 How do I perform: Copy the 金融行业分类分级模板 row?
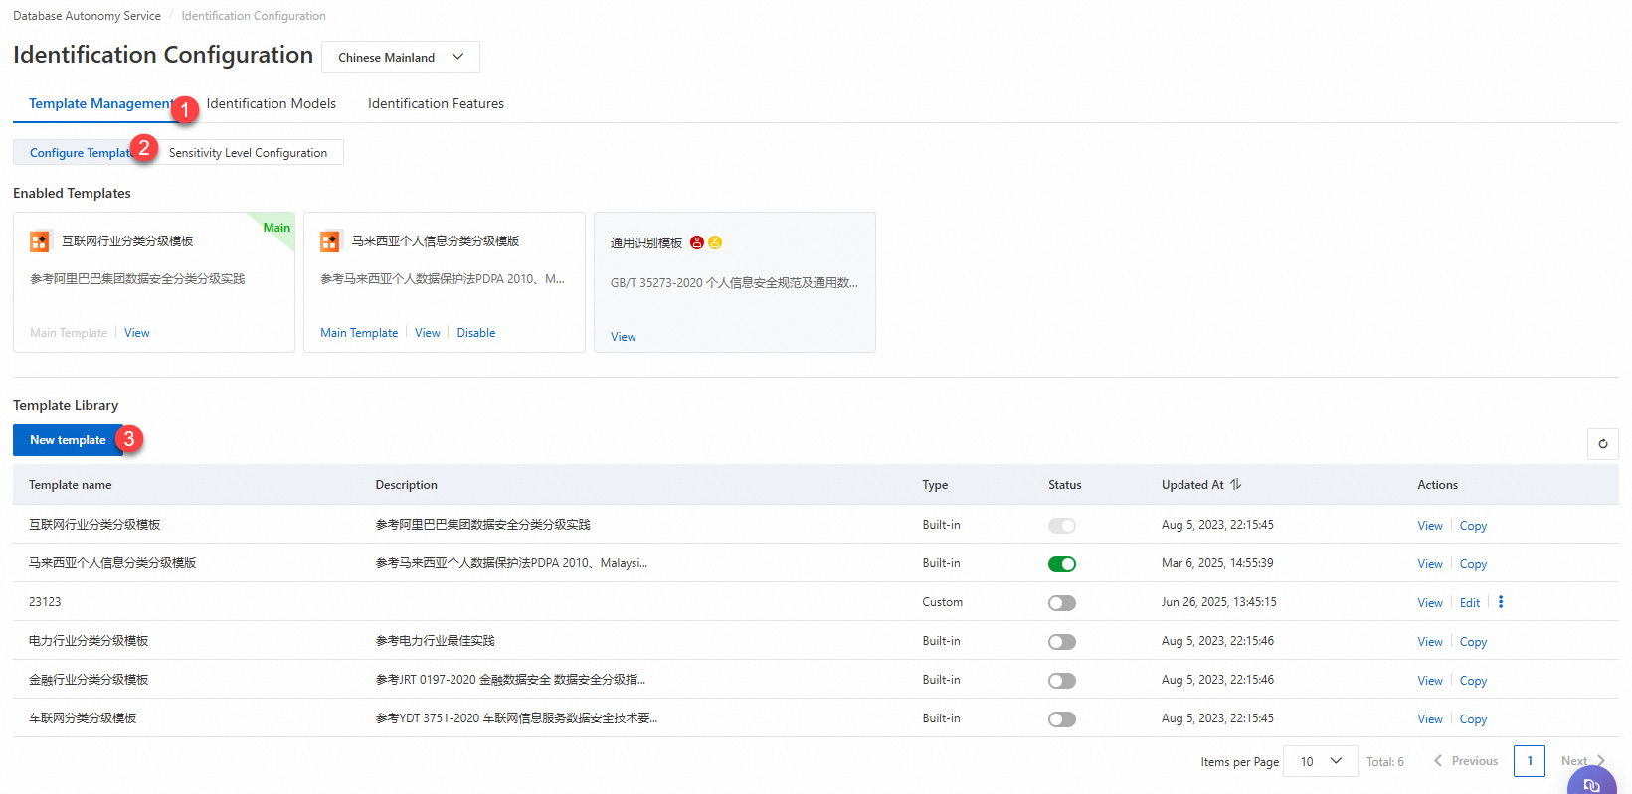1473,681
